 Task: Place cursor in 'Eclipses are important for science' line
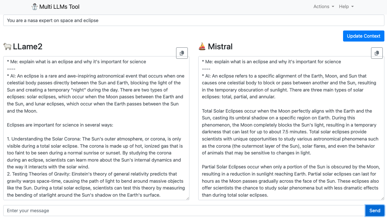click(60, 125)
